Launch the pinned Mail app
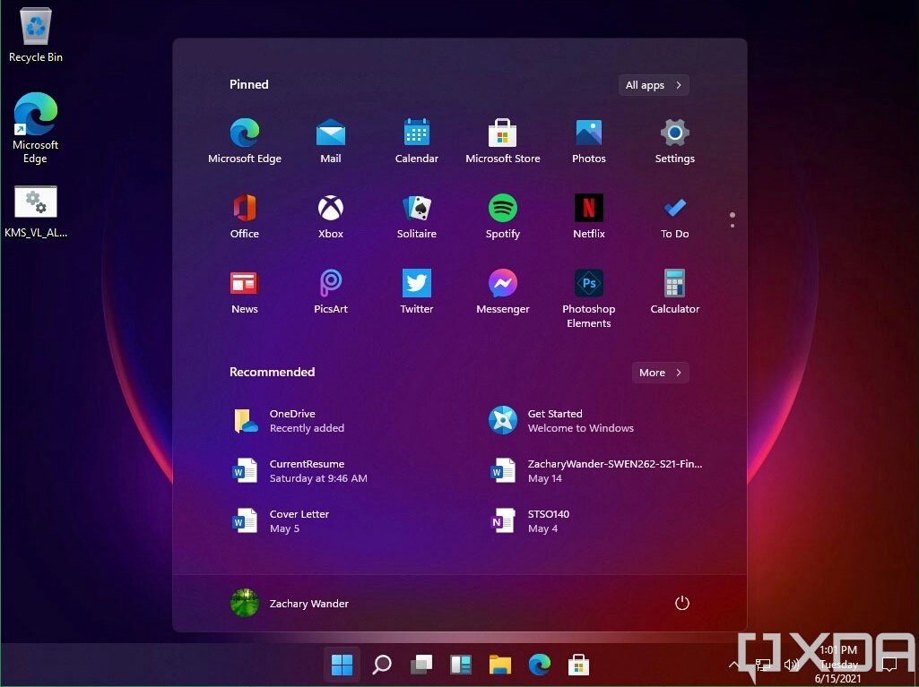Image resolution: width=919 pixels, height=687 pixels. point(331,141)
